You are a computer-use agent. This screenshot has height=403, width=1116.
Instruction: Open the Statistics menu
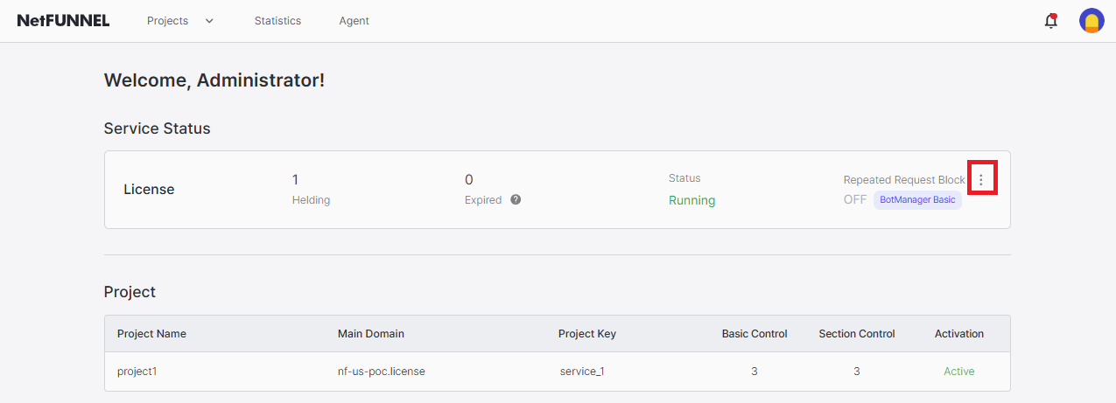(277, 21)
